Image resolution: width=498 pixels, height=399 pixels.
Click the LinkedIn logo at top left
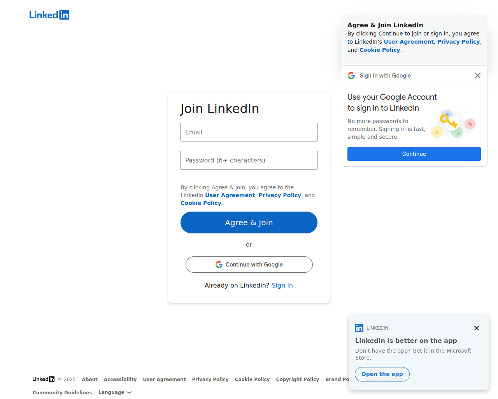coord(49,15)
